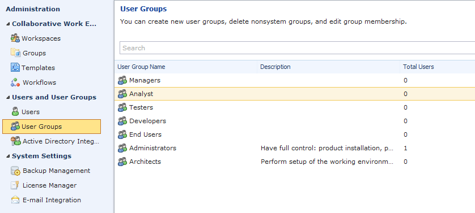The width and height of the screenshot is (475, 213).
Task: Go to Templates section
Action: coord(38,68)
